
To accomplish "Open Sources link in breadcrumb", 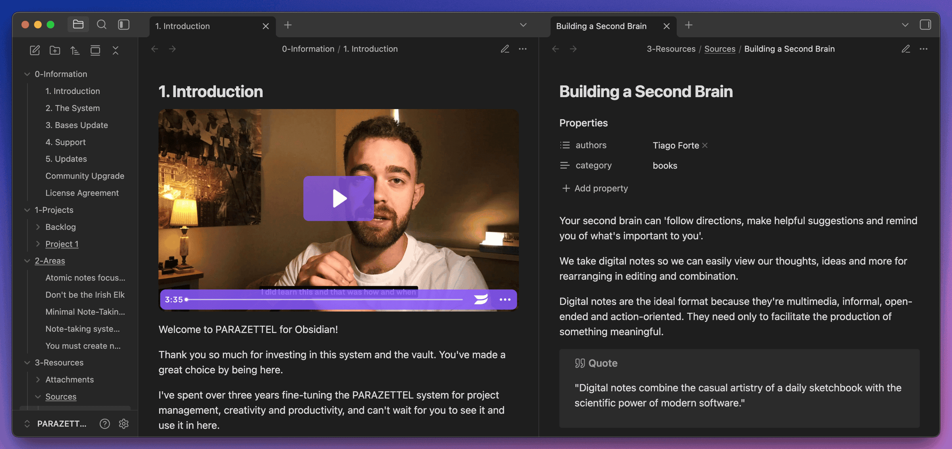I will click(x=720, y=49).
